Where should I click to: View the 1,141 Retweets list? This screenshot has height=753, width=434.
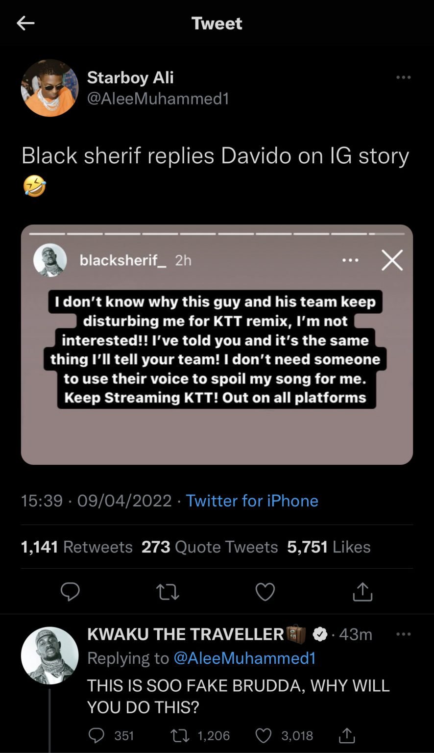pos(76,547)
